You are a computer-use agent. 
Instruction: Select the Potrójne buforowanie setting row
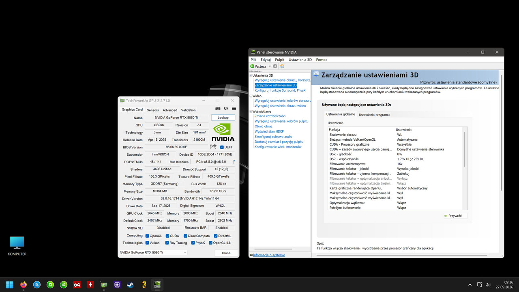(395, 208)
